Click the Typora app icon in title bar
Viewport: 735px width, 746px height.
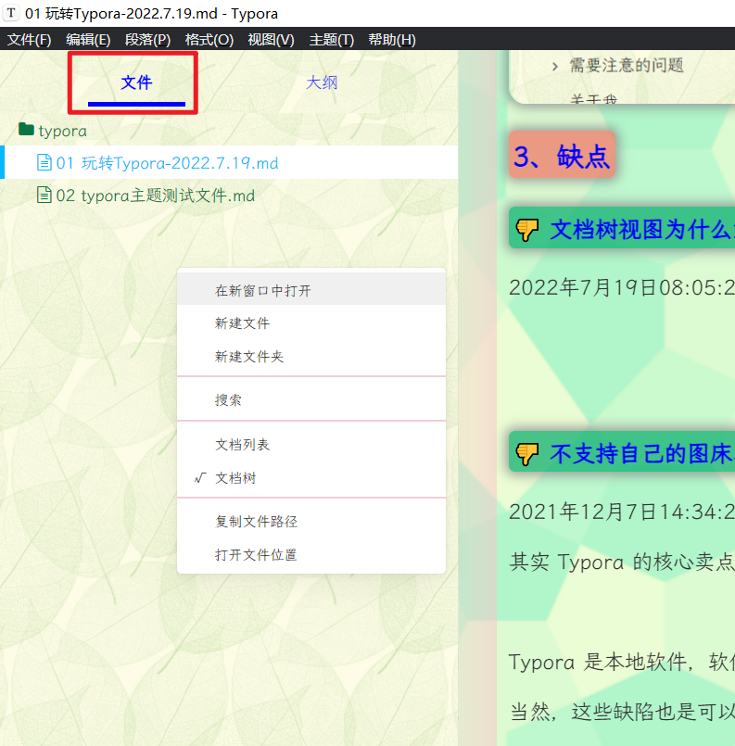(x=10, y=13)
